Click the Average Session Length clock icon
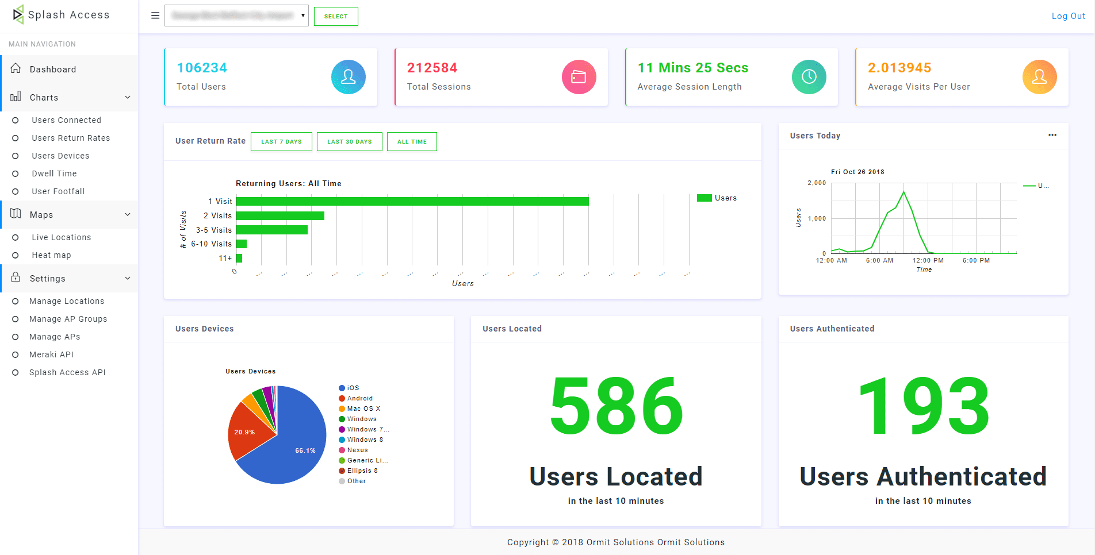 [809, 76]
